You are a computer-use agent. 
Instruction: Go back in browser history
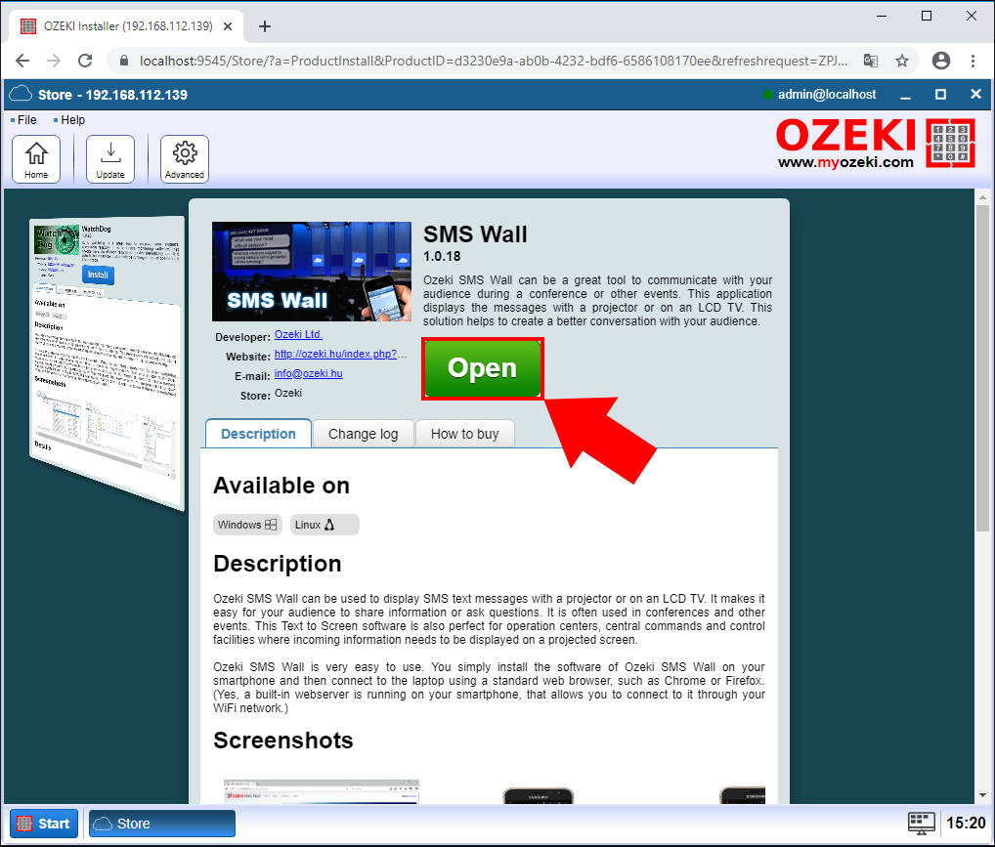click(22, 61)
